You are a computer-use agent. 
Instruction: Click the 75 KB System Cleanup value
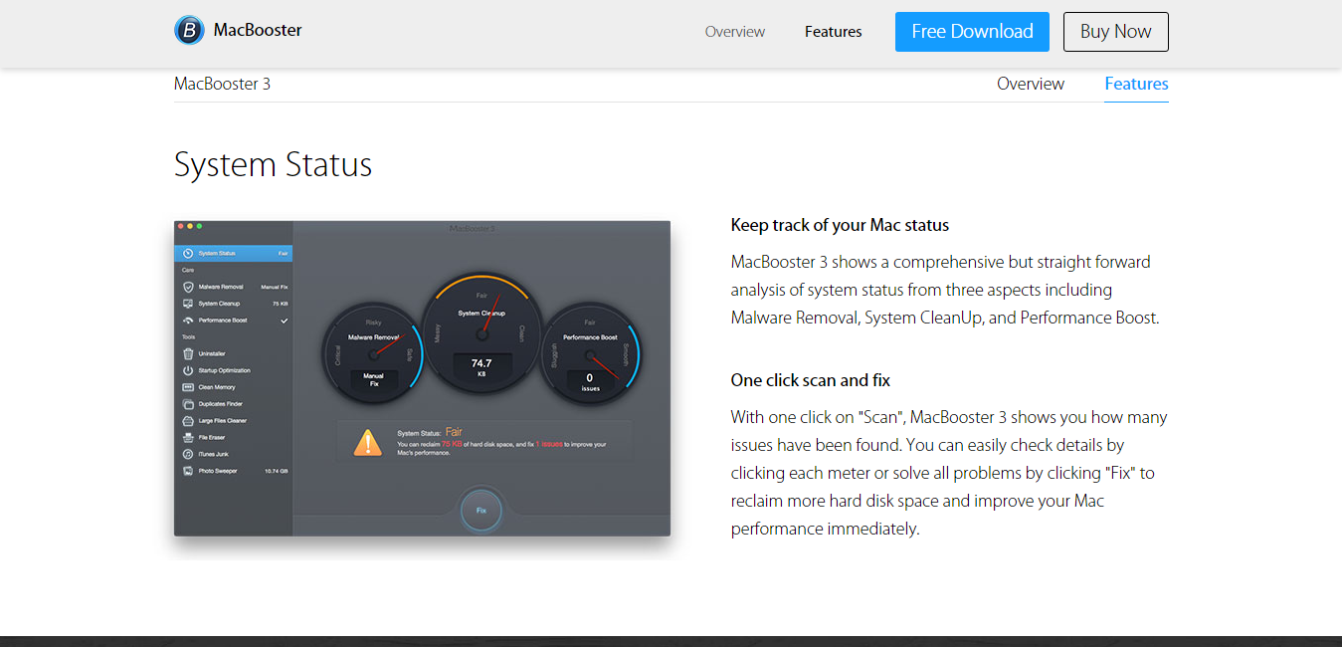tap(281, 304)
